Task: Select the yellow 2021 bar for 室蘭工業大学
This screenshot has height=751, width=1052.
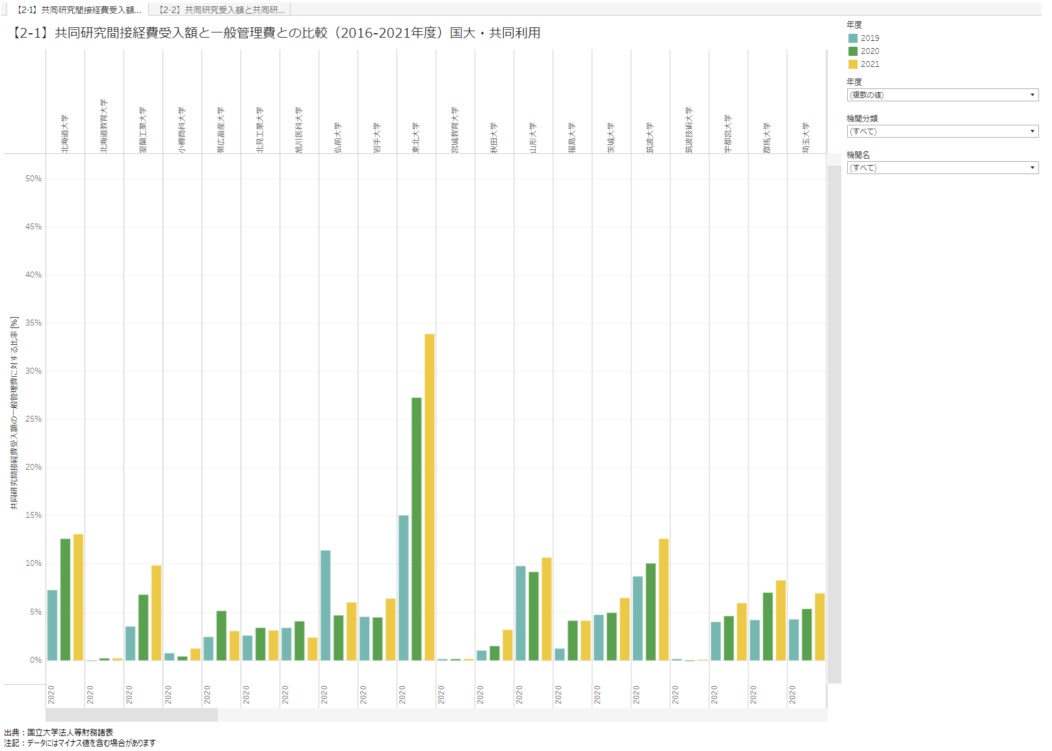Action: pos(157,613)
